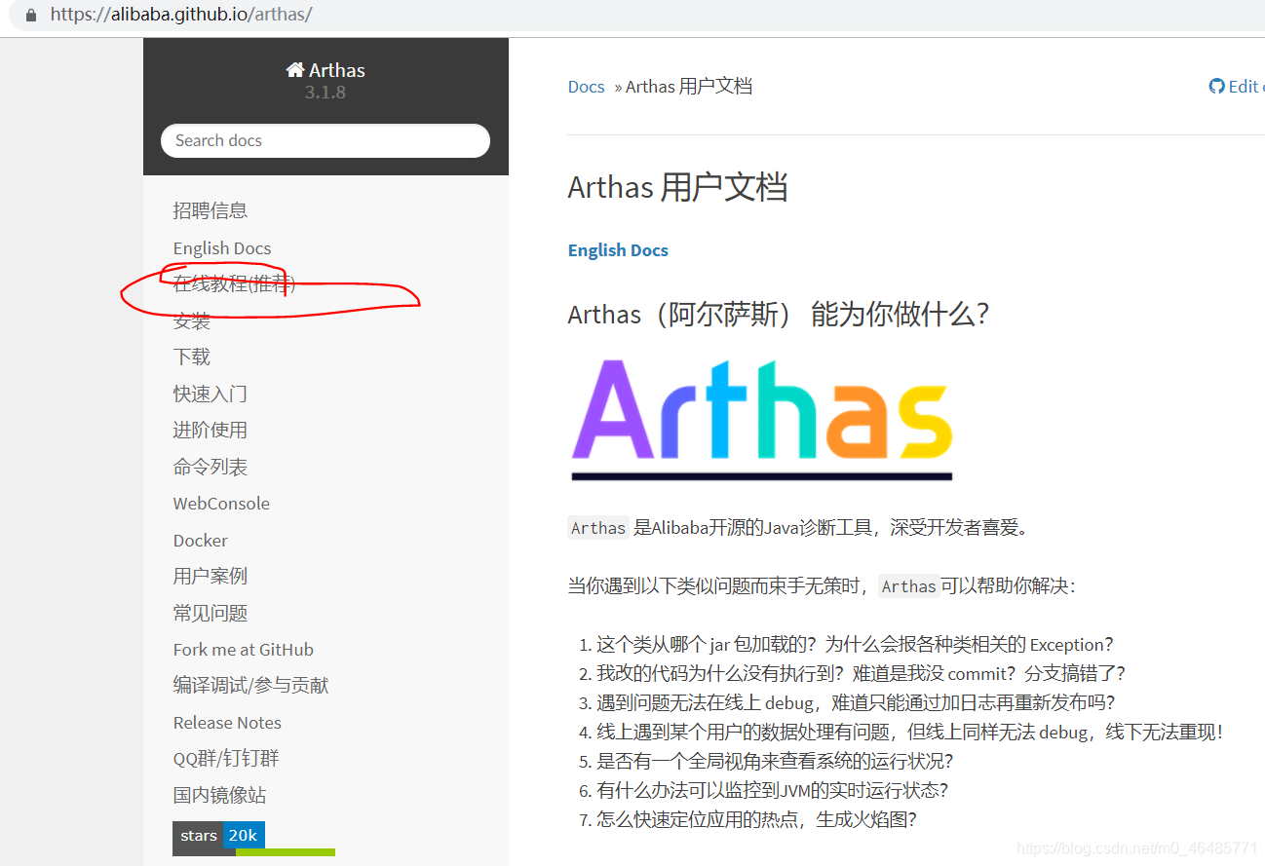Click list item 7 about 生成火焰图

pos(756,819)
